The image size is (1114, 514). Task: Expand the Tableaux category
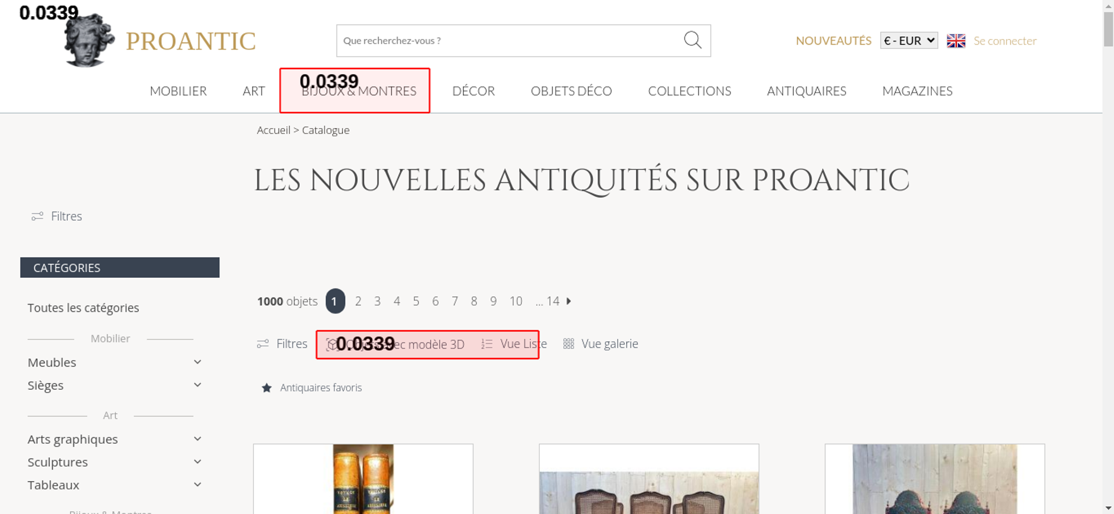[x=197, y=485]
